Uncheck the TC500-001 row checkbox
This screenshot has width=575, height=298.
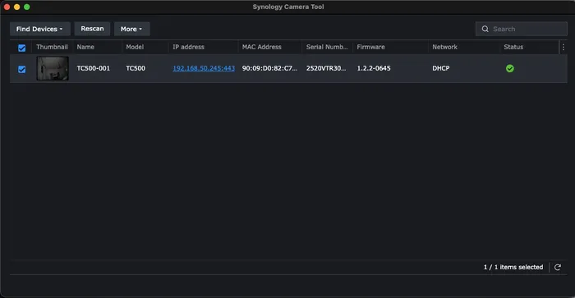(x=21, y=69)
